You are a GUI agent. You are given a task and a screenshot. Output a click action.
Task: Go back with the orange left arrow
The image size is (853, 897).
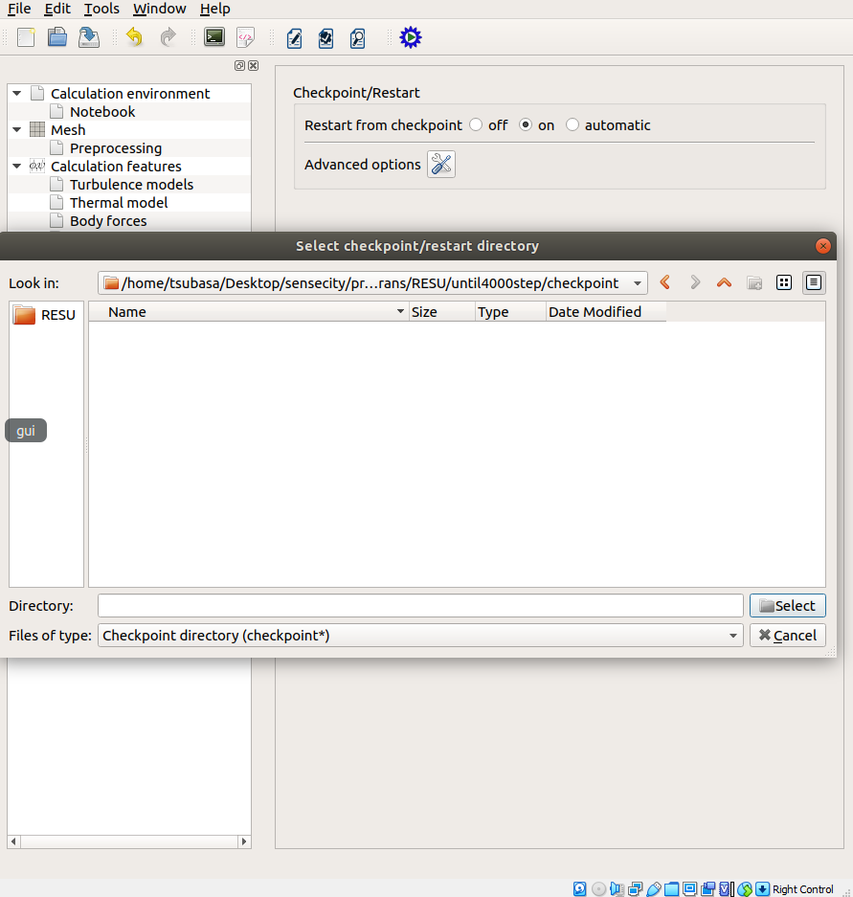[665, 282]
